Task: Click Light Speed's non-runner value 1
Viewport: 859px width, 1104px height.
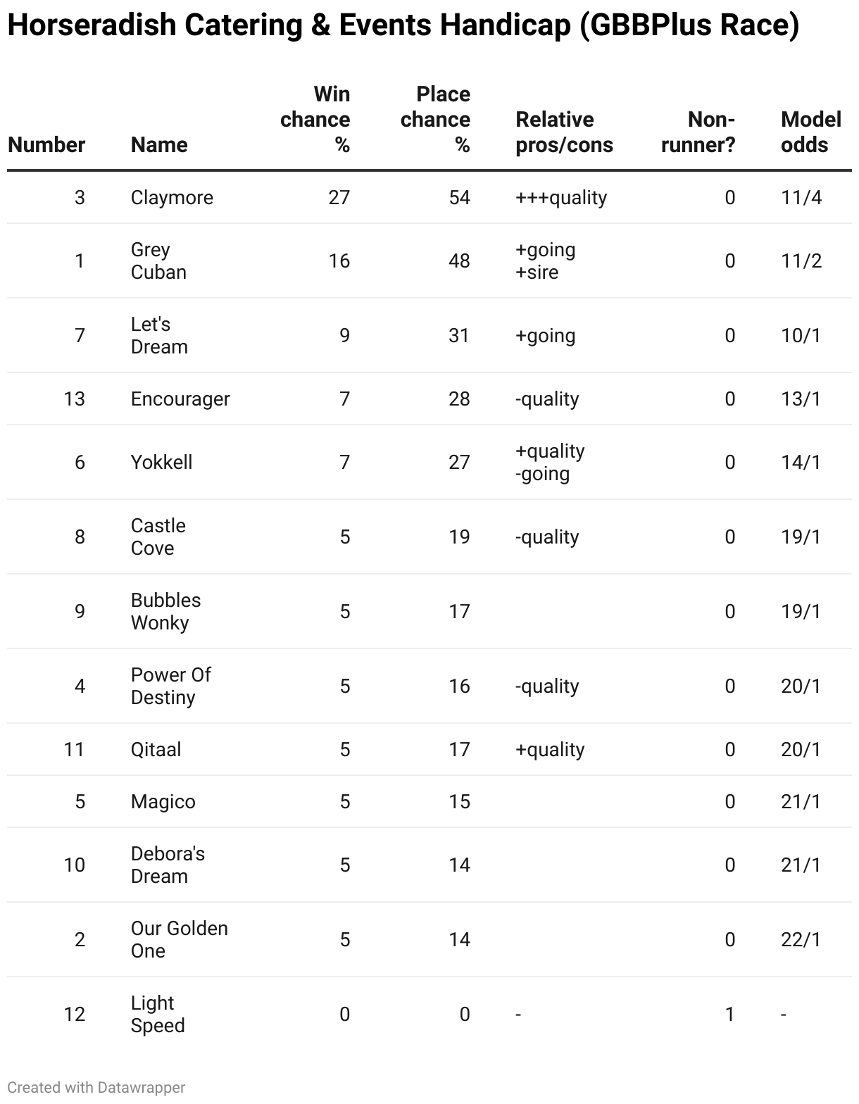Action: click(x=729, y=1014)
